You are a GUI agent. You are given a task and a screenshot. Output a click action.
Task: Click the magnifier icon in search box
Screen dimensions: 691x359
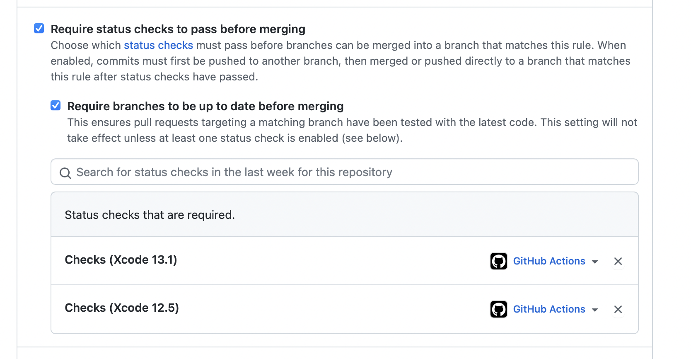coord(65,173)
